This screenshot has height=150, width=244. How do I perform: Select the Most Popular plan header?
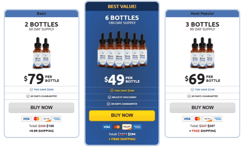(203, 13)
